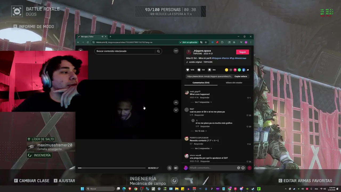Mute the TikTok video volume
The height and width of the screenshot is (192, 341).
tap(176, 168)
